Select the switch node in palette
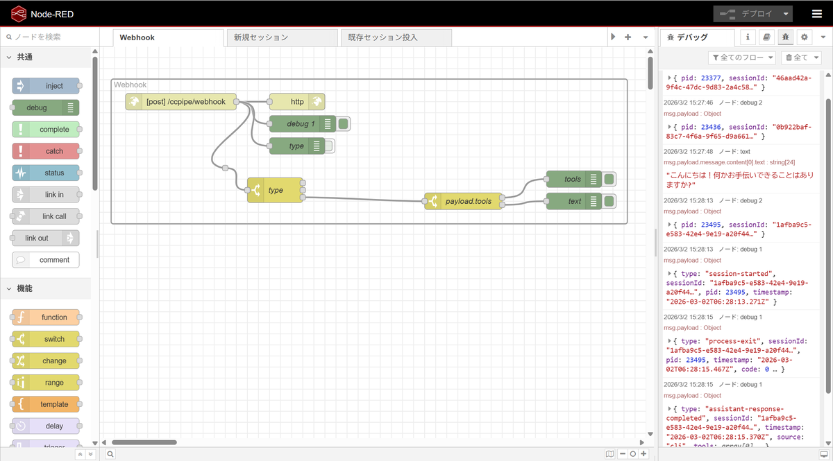The image size is (833, 461). pyautogui.click(x=46, y=339)
